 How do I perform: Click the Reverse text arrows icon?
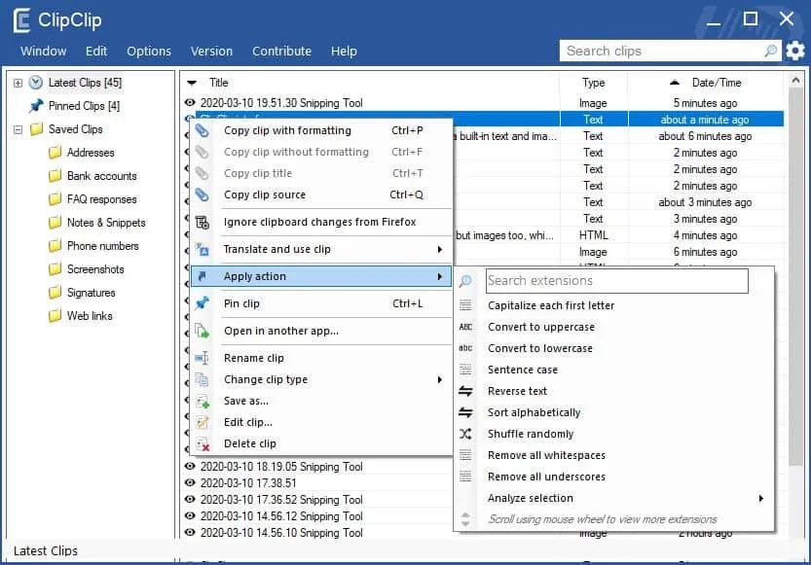click(465, 391)
